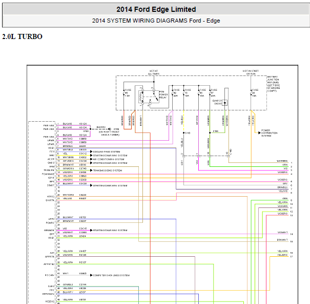Click the arrow beside "POWER DISTRIBUTION SYSTEM"
Screen dimensions: 310x304
[259, 133]
